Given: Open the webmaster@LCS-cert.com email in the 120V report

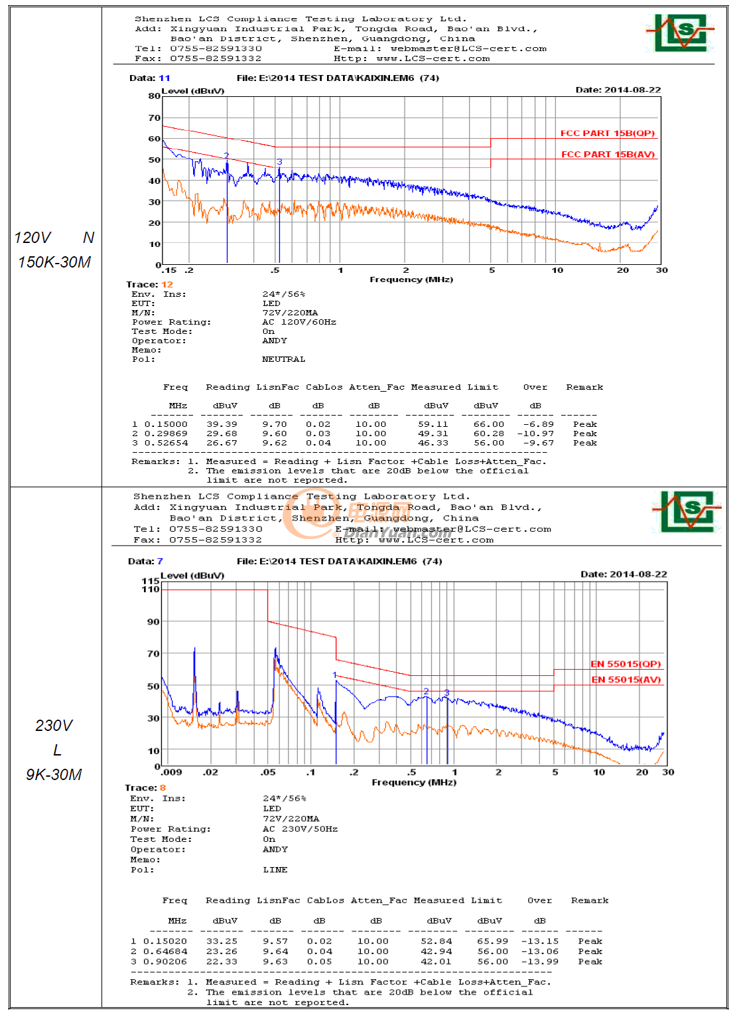Looking at the screenshot, I should pos(468,48).
